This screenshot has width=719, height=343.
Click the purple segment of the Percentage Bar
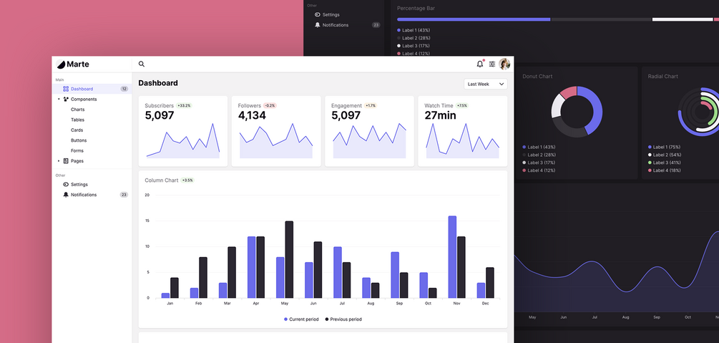point(474,20)
